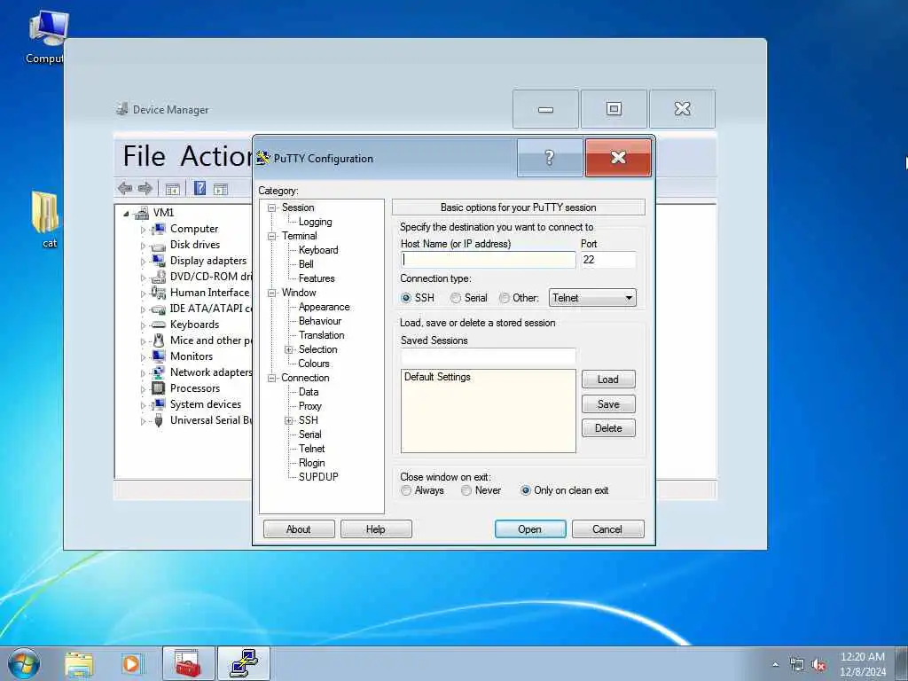Click the Delete session button

pyautogui.click(x=608, y=428)
